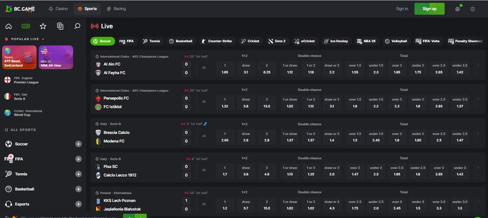Select the FIFA sport filter chip
This screenshot has width=488, height=218.
127,41
